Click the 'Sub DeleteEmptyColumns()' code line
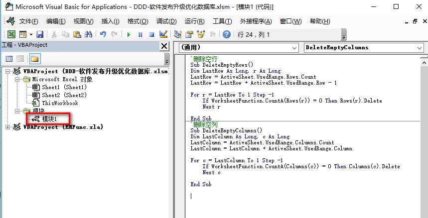 pos(227,130)
